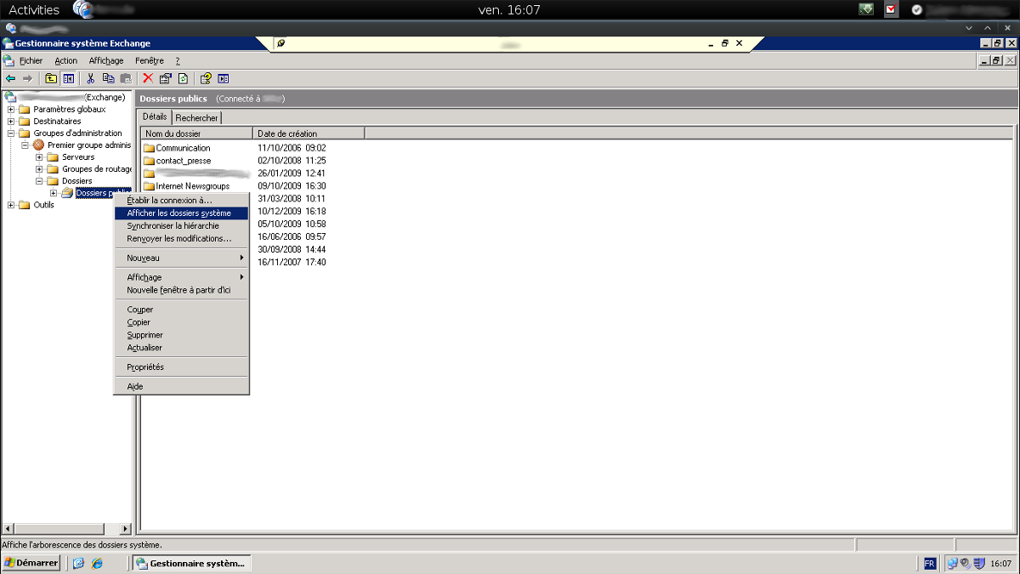Click the tree pane scroll left arrow

click(x=8, y=529)
